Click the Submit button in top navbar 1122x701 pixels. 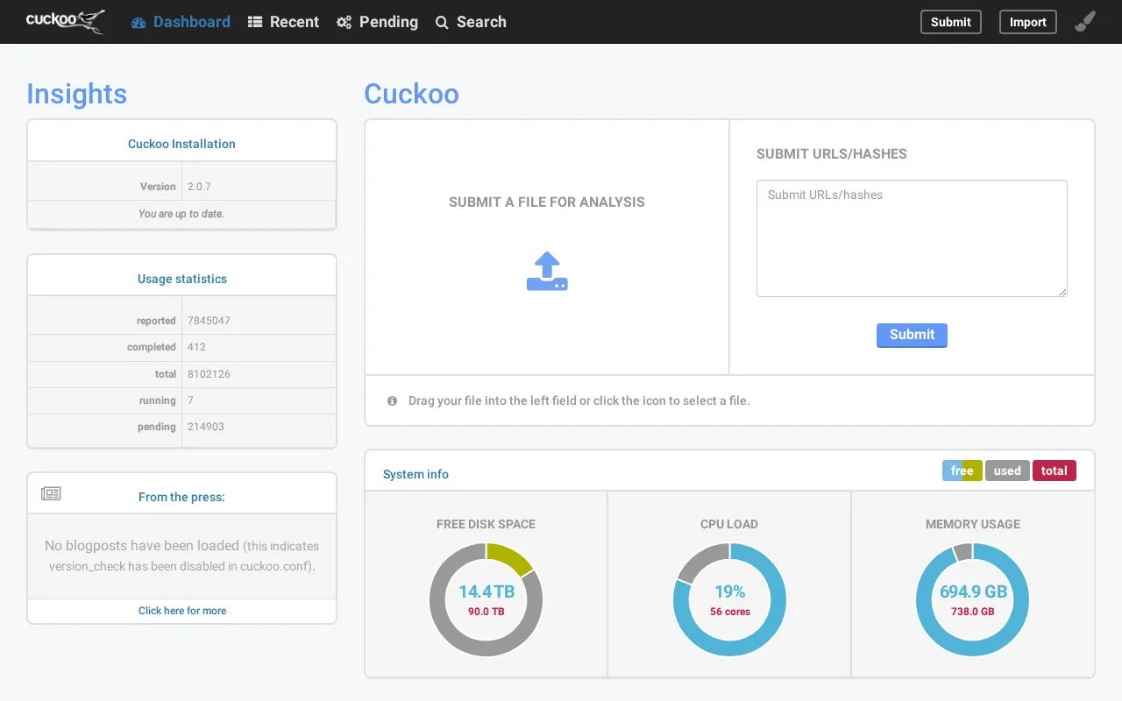pyautogui.click(x=950, y=22)
